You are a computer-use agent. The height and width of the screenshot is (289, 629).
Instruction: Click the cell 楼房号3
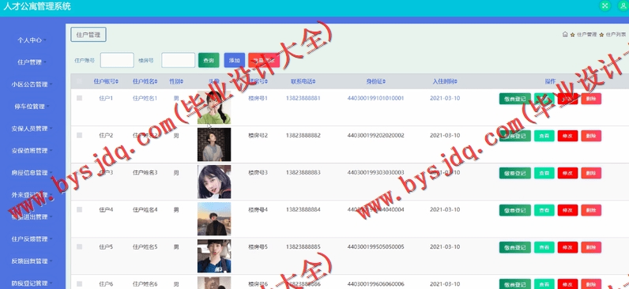(258, 173)
